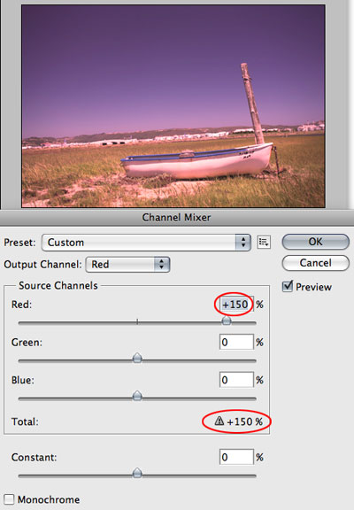Open the preset options menu icon
Screen dimensions: 354x510
click(264, 243)
